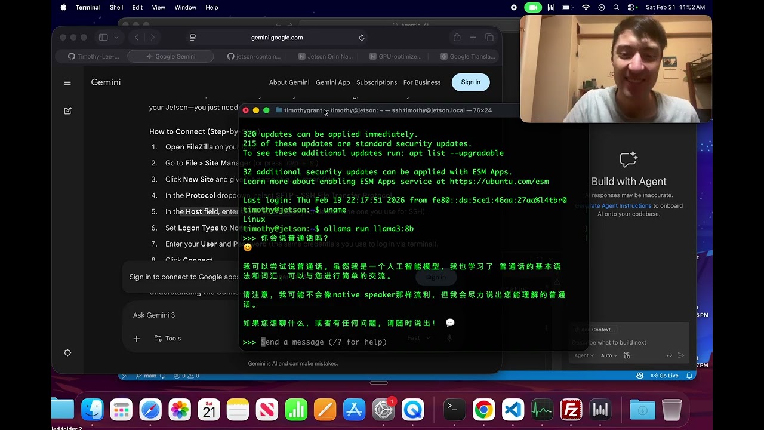Screen dimensions: 764x430
Task: Open App Store in Dock
Action: [x=355, y=410]
